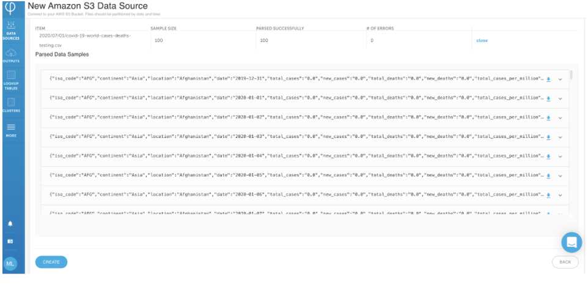The width and height of the screenshot is (588, 287).
Task: Open the chat support bubble
Action: [571, 242]
